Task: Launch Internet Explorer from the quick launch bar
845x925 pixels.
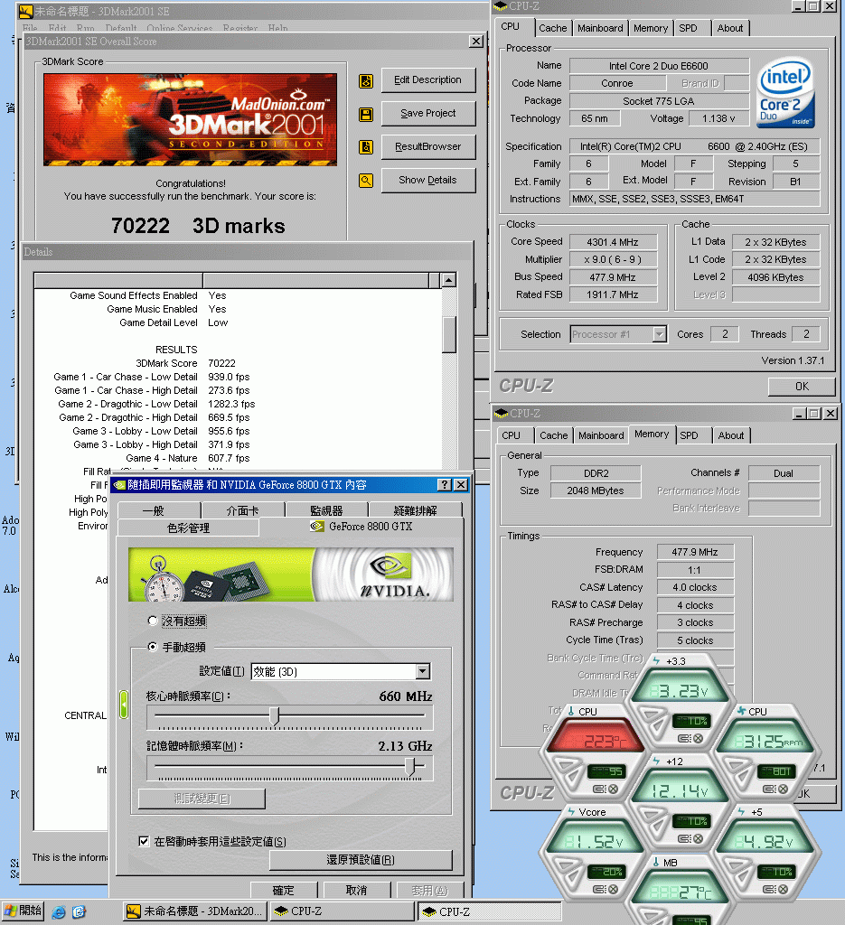Action: tap(59, 912)
